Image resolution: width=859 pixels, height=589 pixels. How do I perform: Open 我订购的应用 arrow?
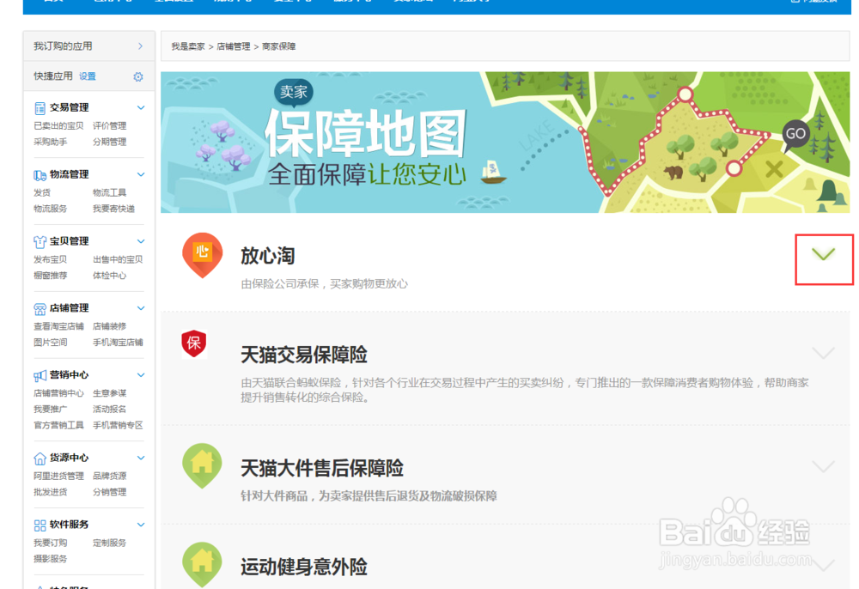pos(140,46)
